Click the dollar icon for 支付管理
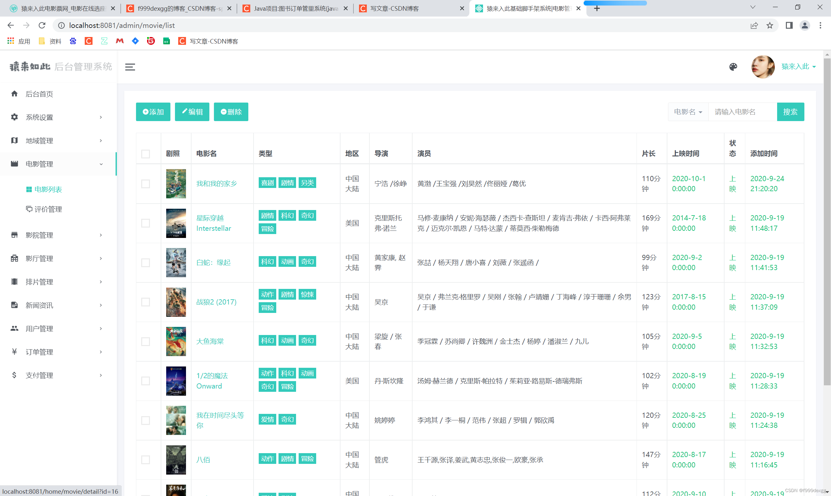Viewport: 831px width, 496px height. coord(14,375)
